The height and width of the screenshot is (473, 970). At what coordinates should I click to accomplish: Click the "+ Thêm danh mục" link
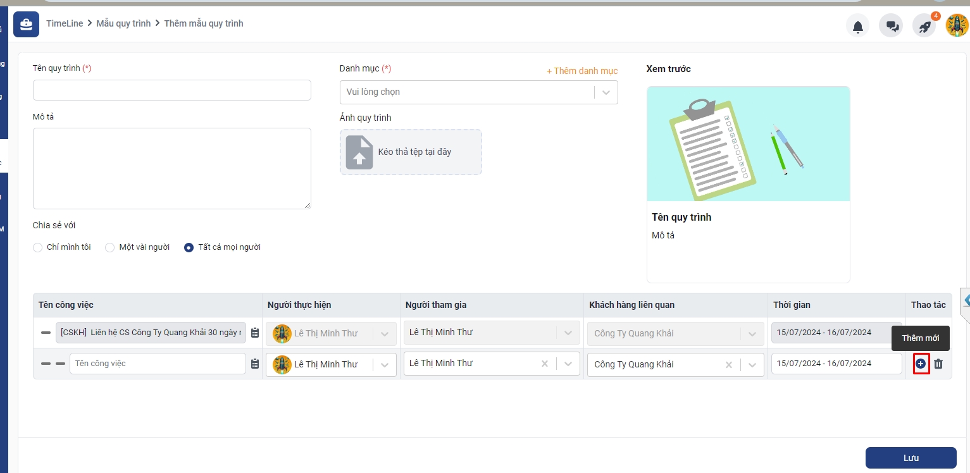point(581,71)
